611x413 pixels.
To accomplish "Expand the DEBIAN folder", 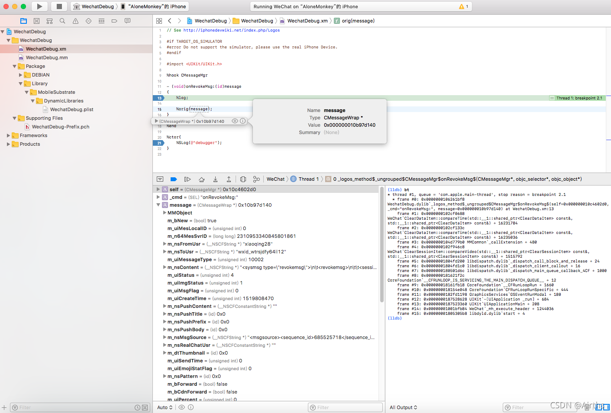I will click(21, 75).
